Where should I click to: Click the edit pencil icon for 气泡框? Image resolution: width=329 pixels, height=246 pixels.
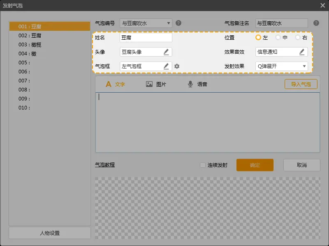coord(166,66)
